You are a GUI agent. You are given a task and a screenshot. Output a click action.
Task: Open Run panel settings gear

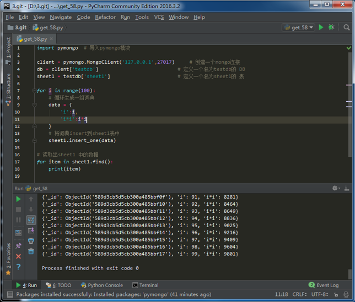coord(335,188)
